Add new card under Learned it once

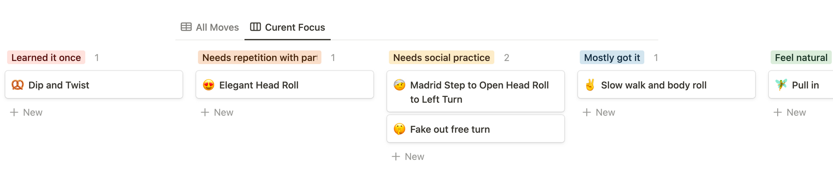coord(26,113)
